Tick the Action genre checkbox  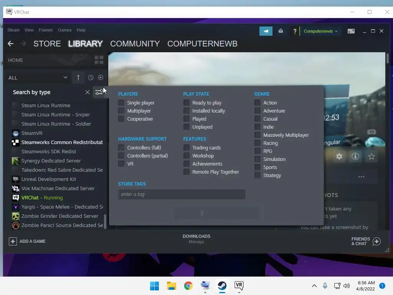pos(258,103)
